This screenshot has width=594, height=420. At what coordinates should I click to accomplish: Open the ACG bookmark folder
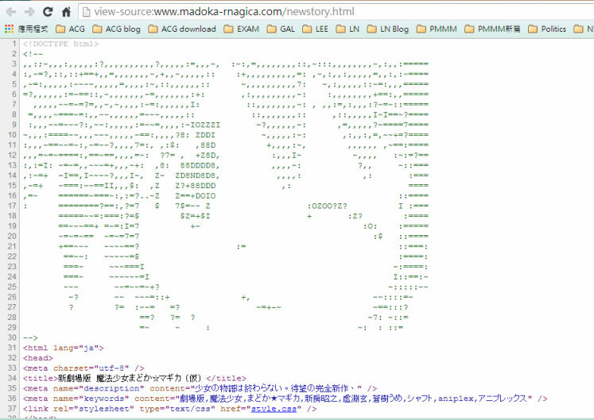pyautogui.click(x=70, y=29)
